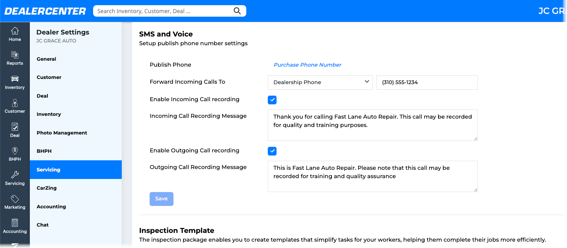This screenshot has height=248, width=567.
Task: Open Chat settings
Action: click(76, 225)
